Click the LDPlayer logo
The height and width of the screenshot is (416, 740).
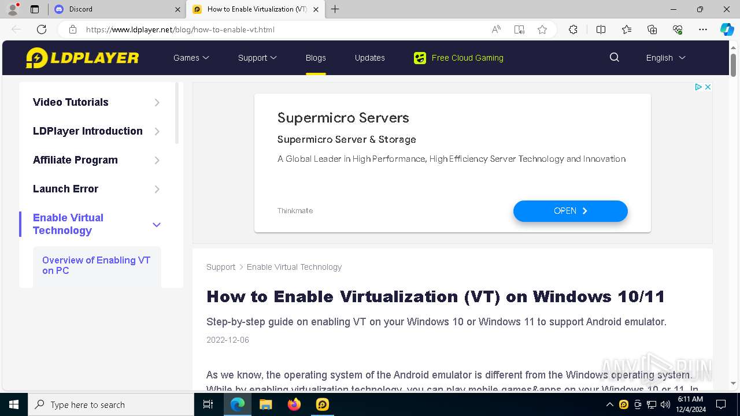coord(83,58)
